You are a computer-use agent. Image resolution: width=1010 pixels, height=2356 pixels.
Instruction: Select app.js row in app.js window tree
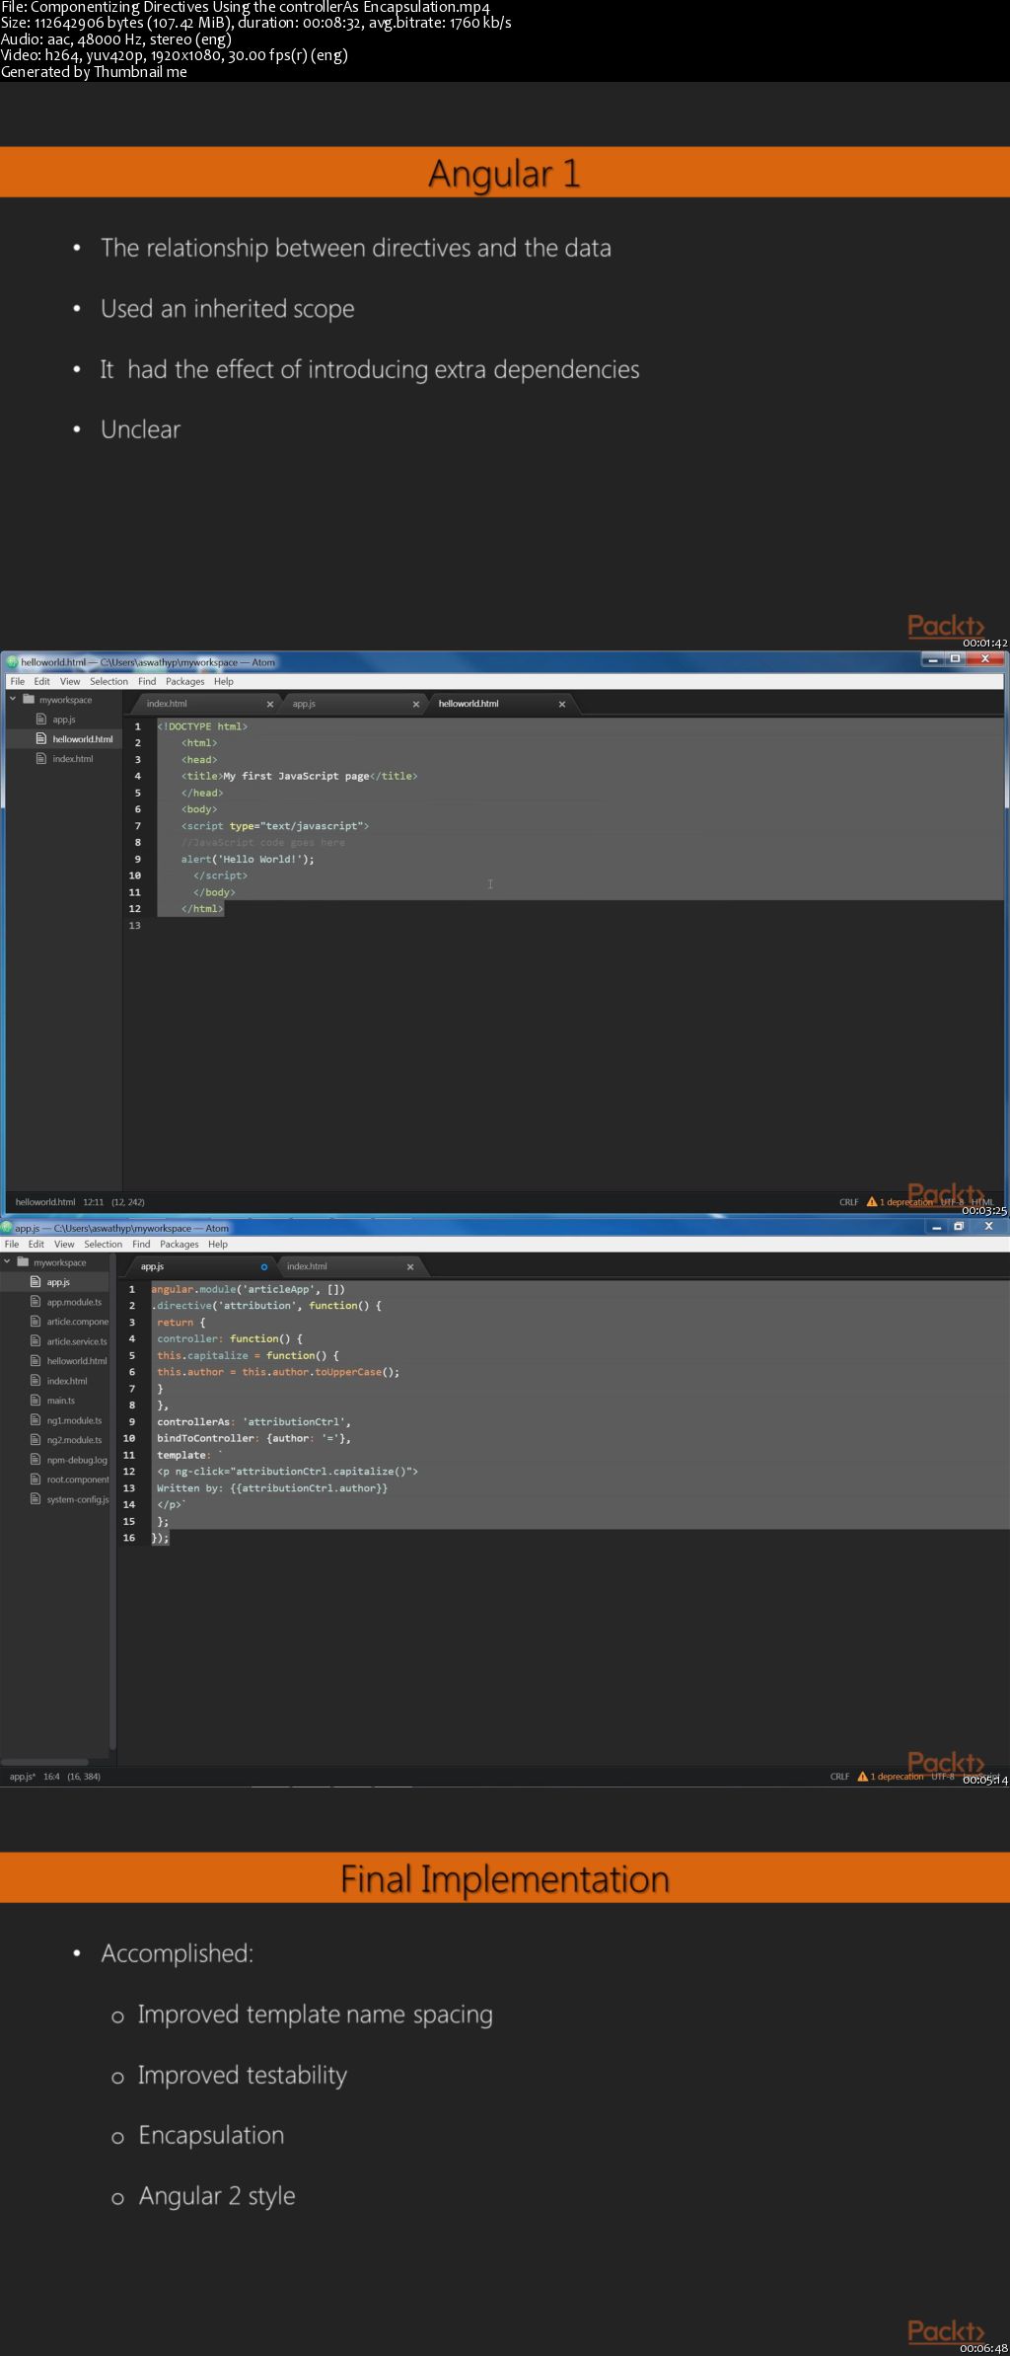pos(54,1282)
